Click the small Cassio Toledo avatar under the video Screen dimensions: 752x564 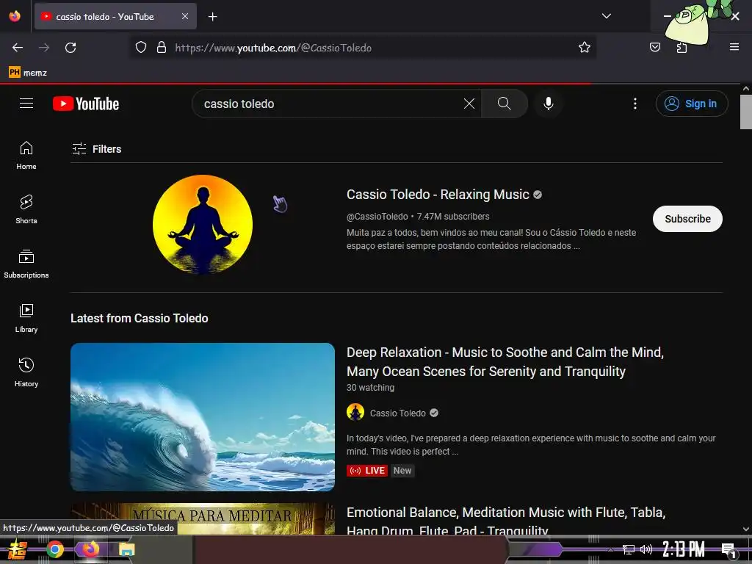(355, 413)
